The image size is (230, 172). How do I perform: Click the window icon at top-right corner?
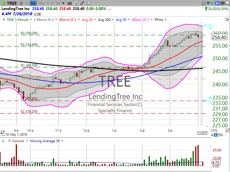pos(228,3)
